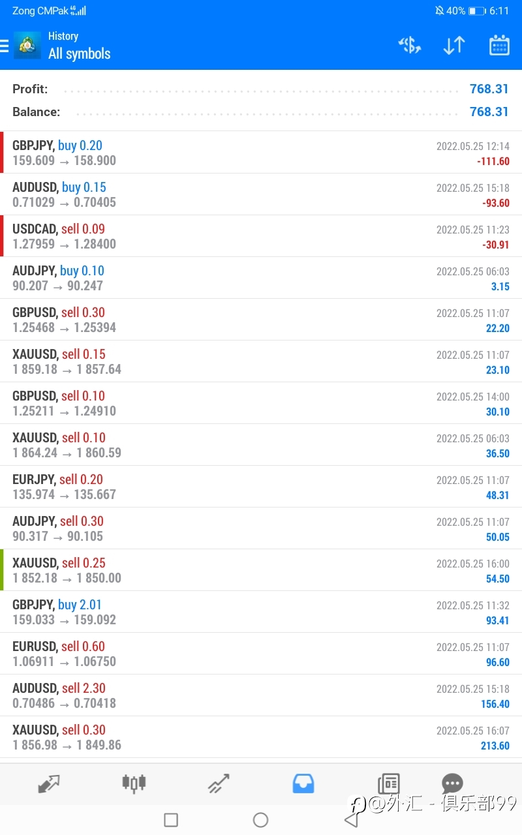Open the calendar date range picker
The image size is (522, 835).
point(499,45)
